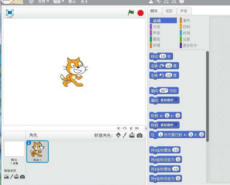
Task: Paint a new backdrop
Action: (x=12, y=176)
